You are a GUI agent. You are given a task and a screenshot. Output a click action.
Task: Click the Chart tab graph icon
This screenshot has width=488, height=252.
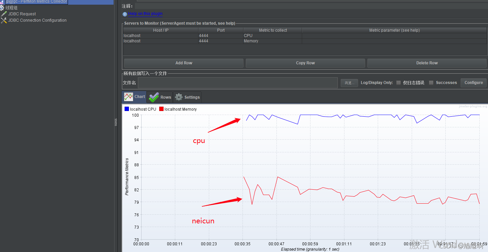pos(129,97)
